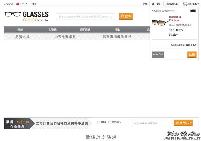
Task: Open the 幫助 help link
Action: (x=35, y=4)
